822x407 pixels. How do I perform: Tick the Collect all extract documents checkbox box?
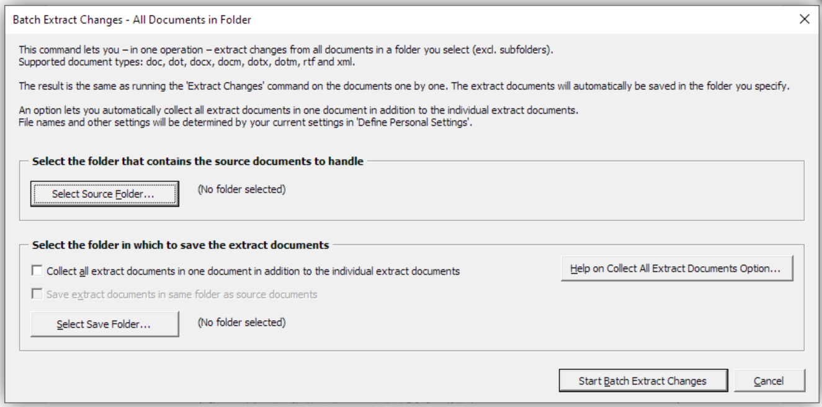(37, 271)
